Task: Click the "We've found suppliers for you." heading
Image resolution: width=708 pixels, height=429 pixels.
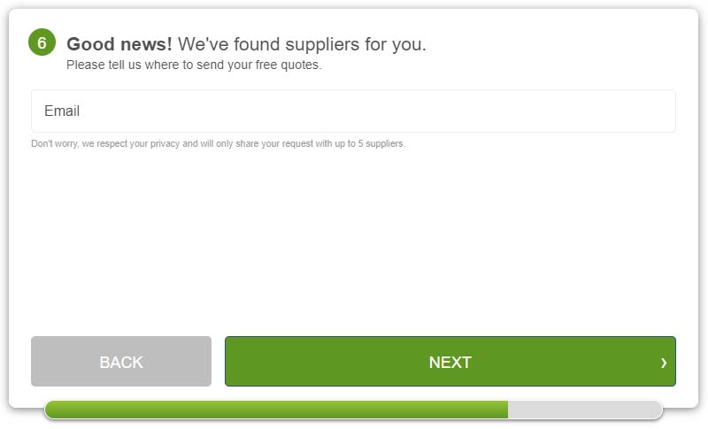Action: (302, 44)
